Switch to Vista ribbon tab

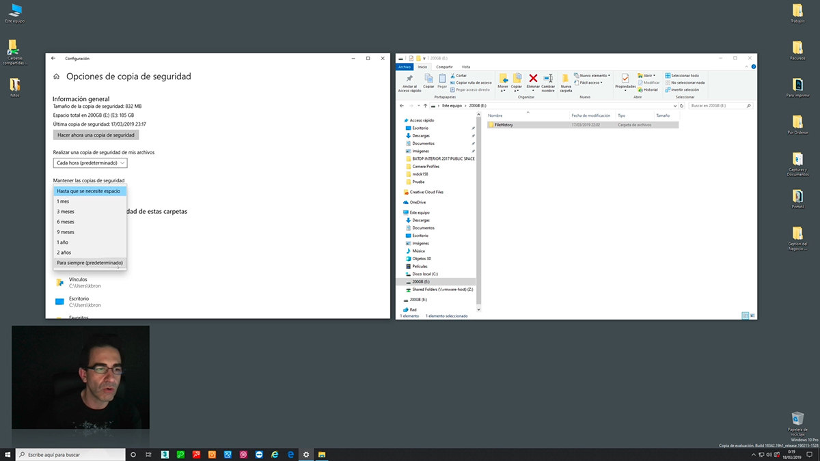[465, 67]
